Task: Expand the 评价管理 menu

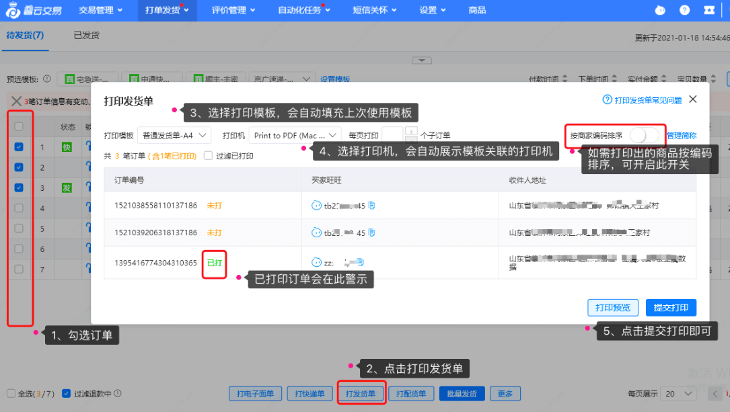Action: (x=233, y=10)
